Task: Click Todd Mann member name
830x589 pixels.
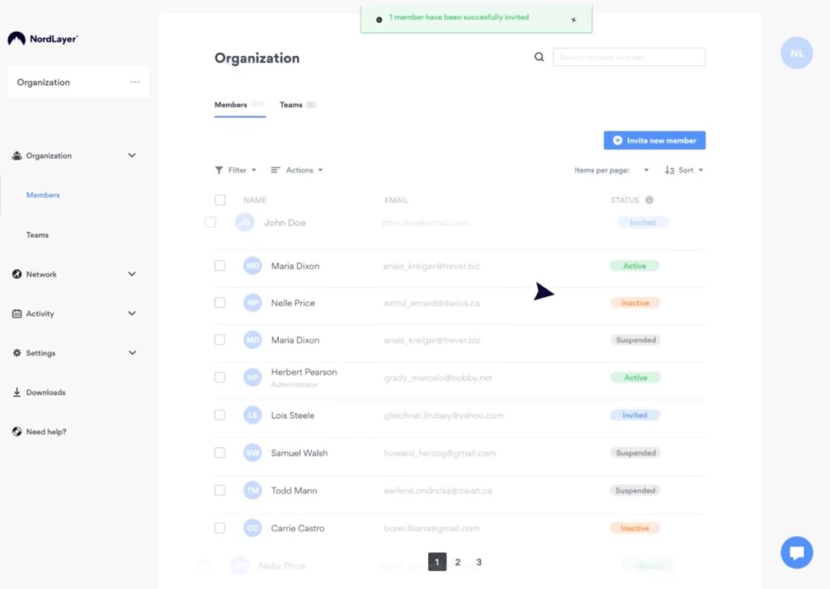Action: tap(293, 491)
